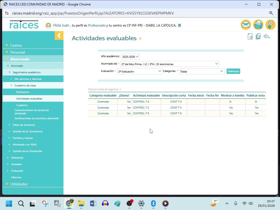Screen dimensions: 280x210
Task: Open the messages envelope icon
Action: [x=246, y=25]
